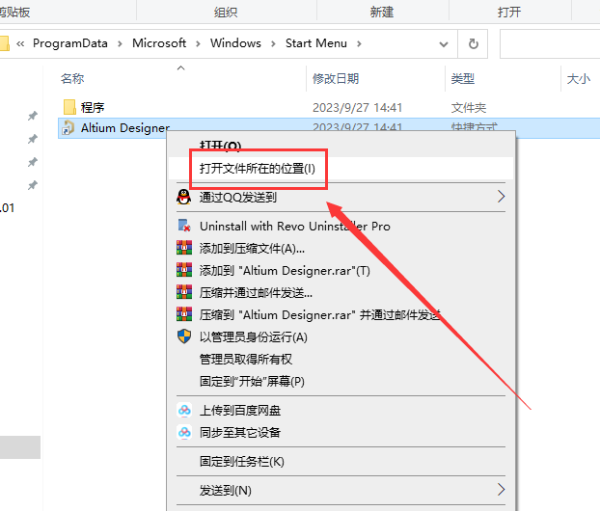Click the refresh button next to address bar
The width and height of the screenshot is (600, 511).
[x=473, y=43]
